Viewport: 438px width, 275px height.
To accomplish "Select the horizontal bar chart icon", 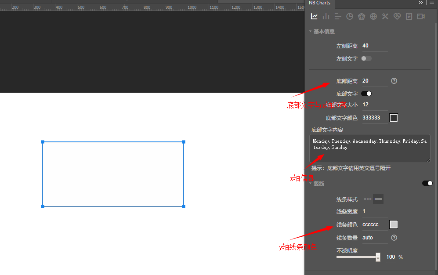I will pyautogui.click(x=338, y=16).
